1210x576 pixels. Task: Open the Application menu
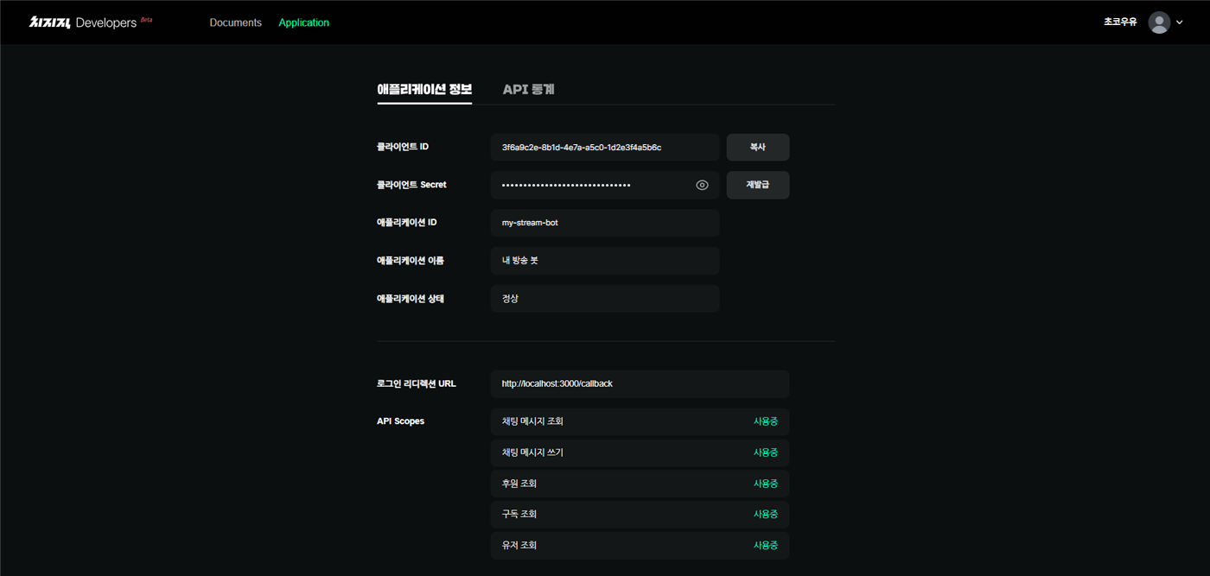pyautogui.click(x=303, y=22)
